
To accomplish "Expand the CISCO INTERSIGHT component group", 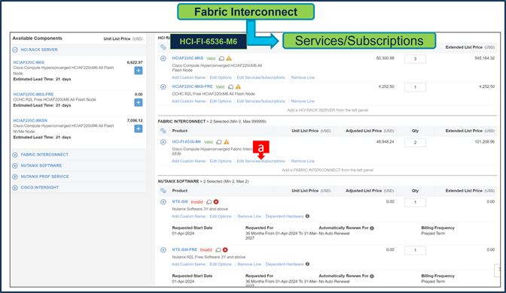I will 15,188.
